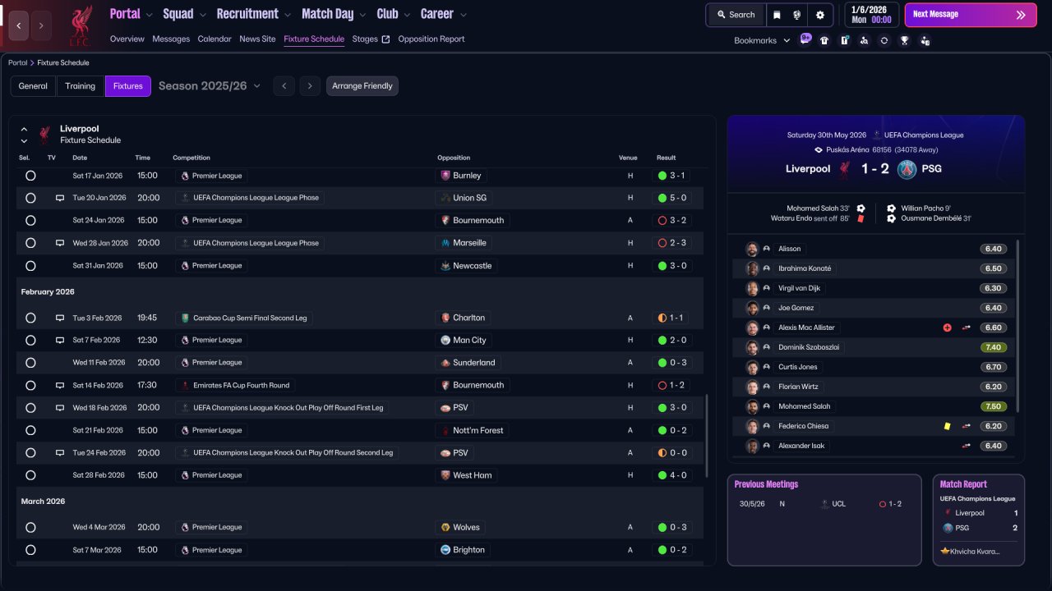Click the player ratings list scrollbar

[1017, 326]
